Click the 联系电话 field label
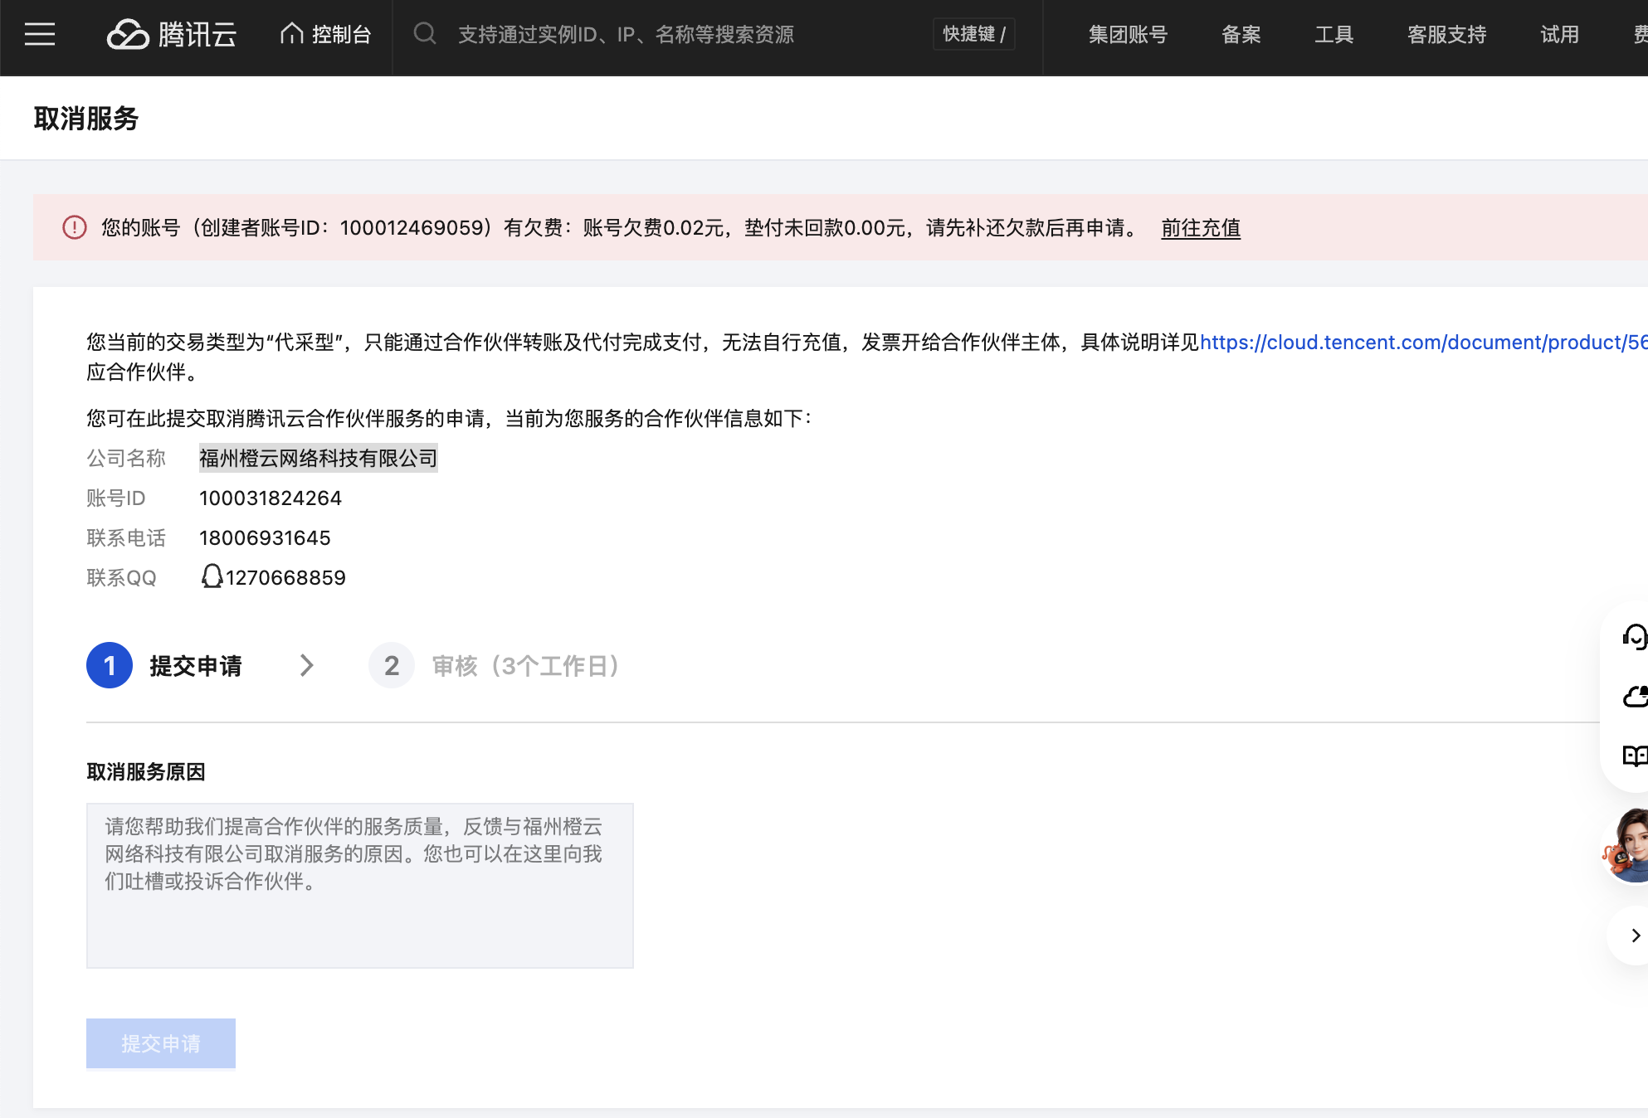1648x1118 pixels. tap(126, 537)
